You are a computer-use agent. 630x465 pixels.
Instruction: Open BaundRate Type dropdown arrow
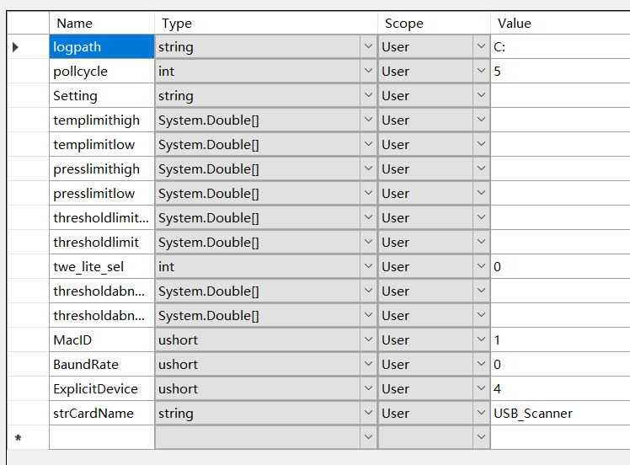(368, 364)
